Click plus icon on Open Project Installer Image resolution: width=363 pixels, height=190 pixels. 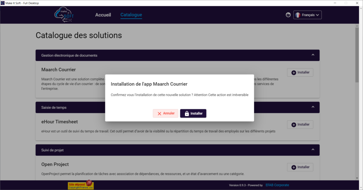(294, 167)
